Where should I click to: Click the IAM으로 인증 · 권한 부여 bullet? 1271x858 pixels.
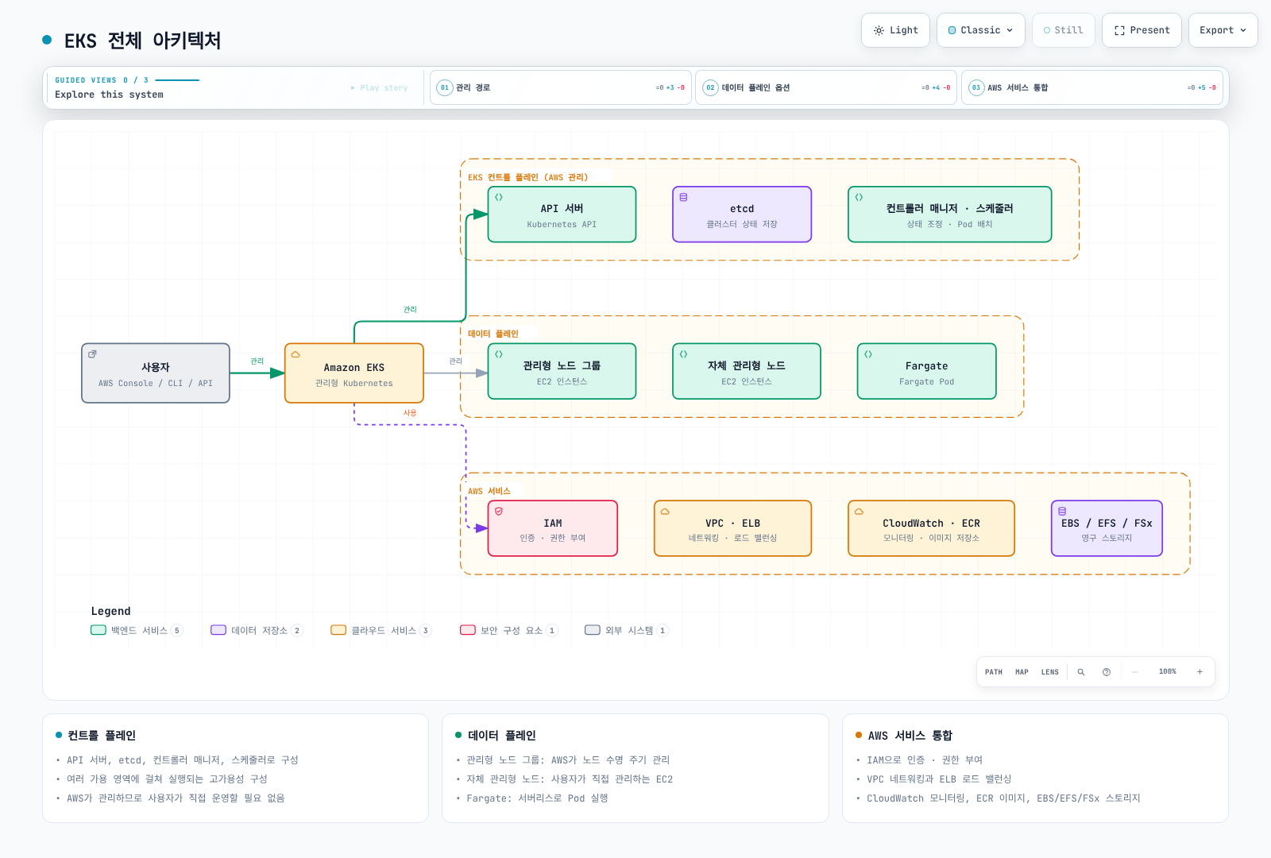point(925,760)
